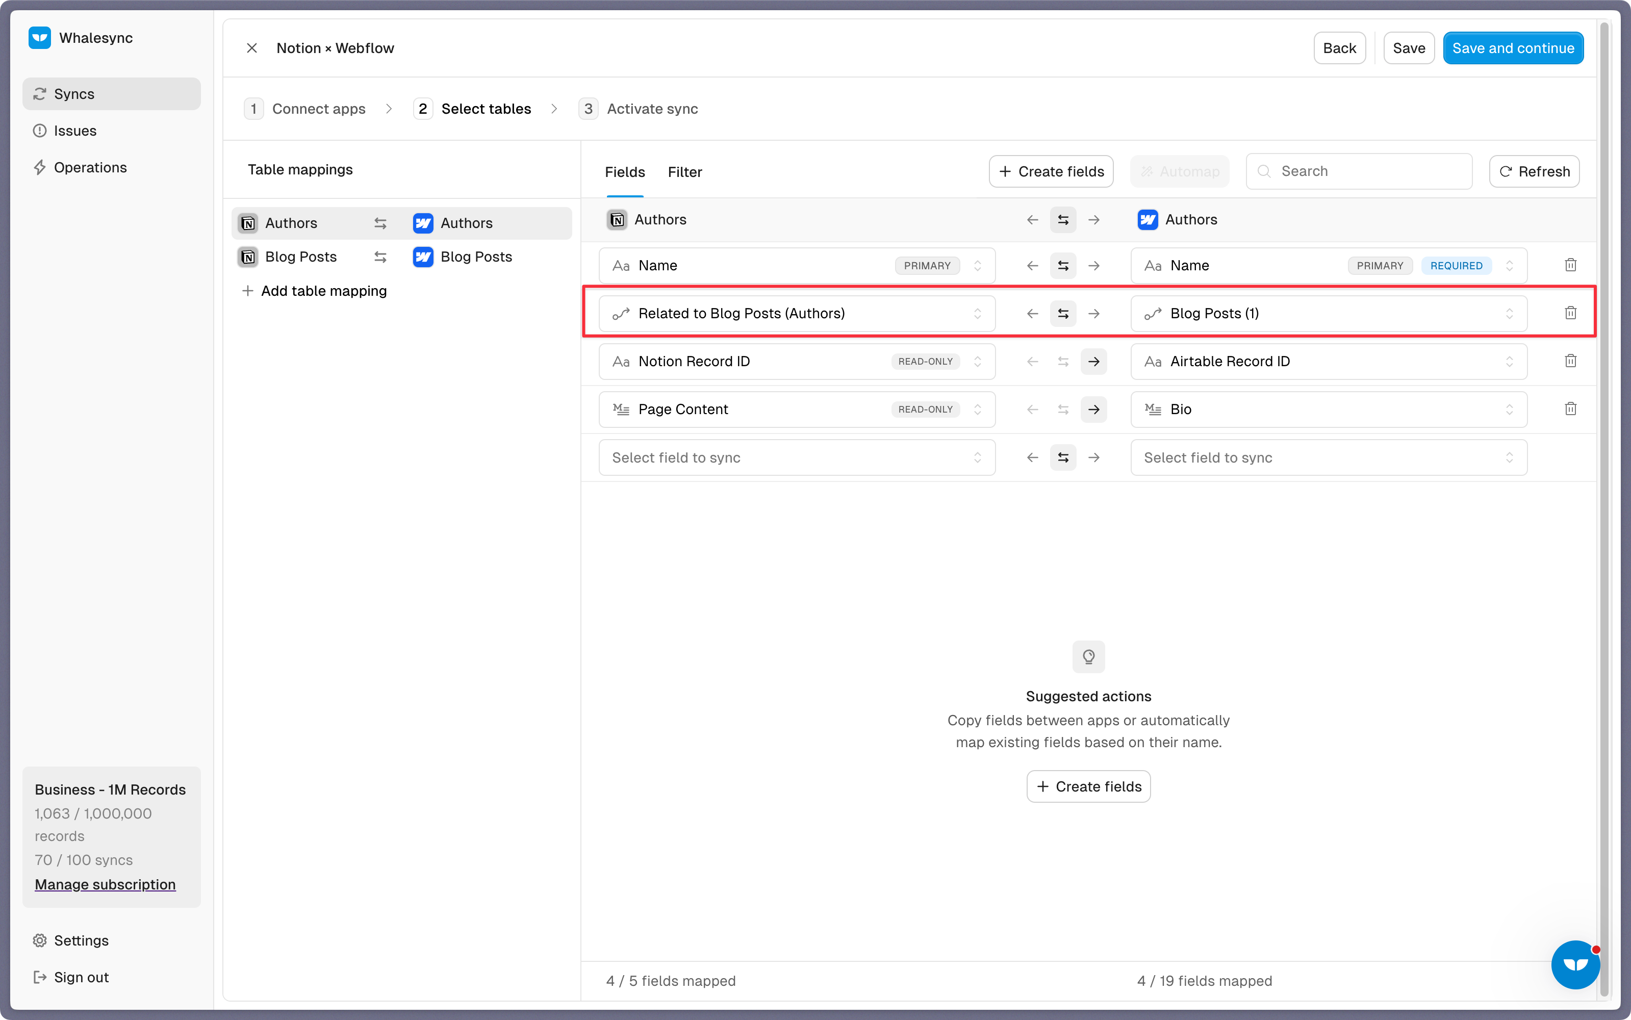Screen dimensions: 1631x1020
Task: Click the Webflow icon beside Authors header
Action: (1148, 220)
